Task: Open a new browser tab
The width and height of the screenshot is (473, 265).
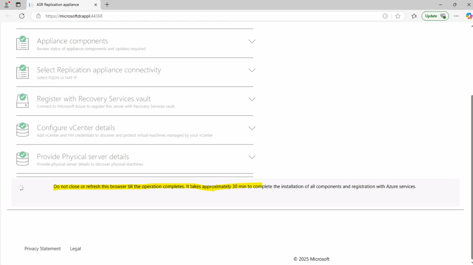Action: click(107, 5)
